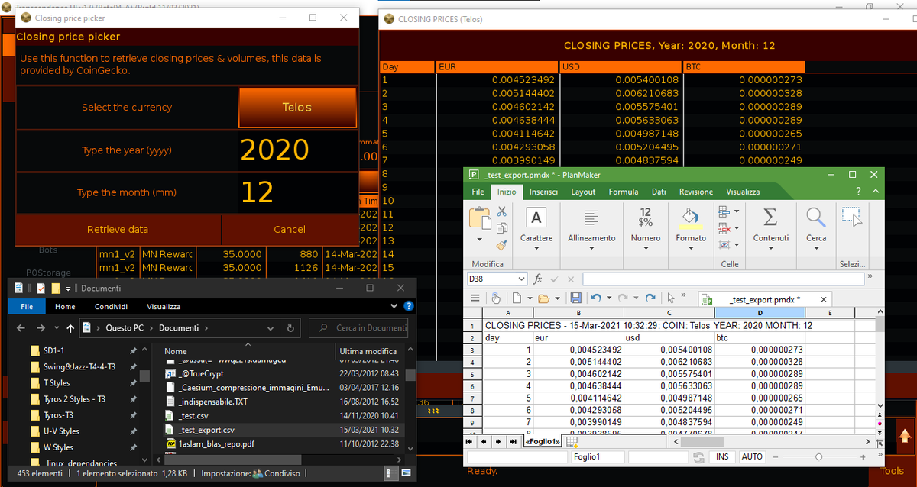Open the Revisione ribbon tab
The image size is (917, 487).
[x=696, y=192]
